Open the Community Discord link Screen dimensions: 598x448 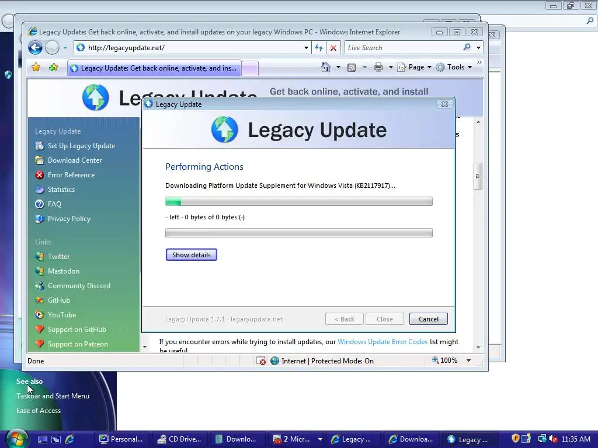tap(79, 286)
